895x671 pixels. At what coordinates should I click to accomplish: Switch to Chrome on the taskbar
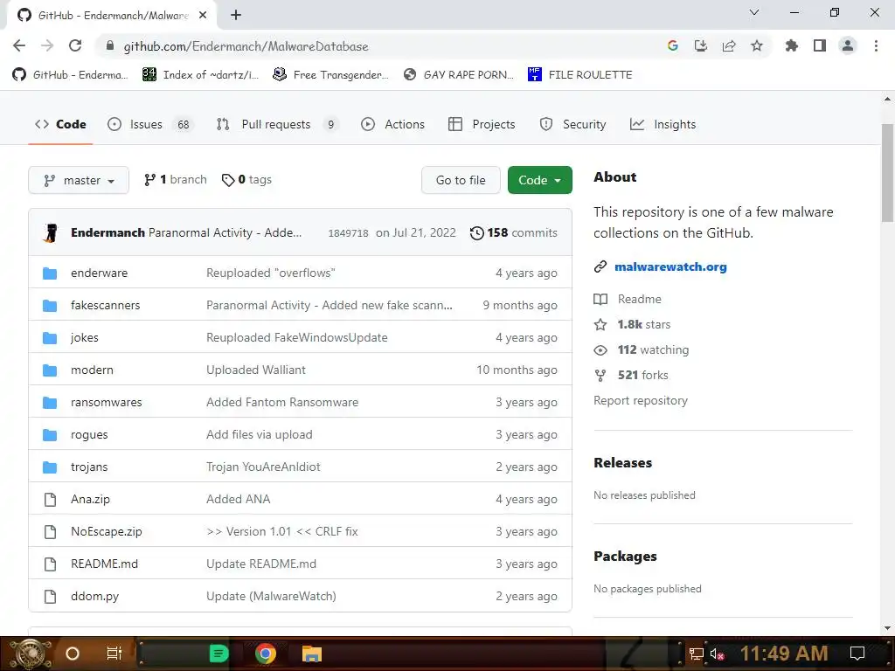tap(266, 654)
